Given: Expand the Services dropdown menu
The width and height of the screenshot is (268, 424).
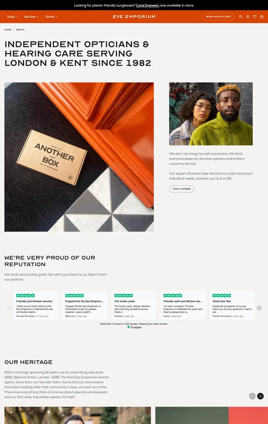Looking at the screenshot, I should click(31, 17).
